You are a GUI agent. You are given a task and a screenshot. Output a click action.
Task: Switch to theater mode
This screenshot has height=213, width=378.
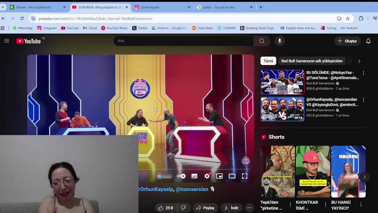232,176
